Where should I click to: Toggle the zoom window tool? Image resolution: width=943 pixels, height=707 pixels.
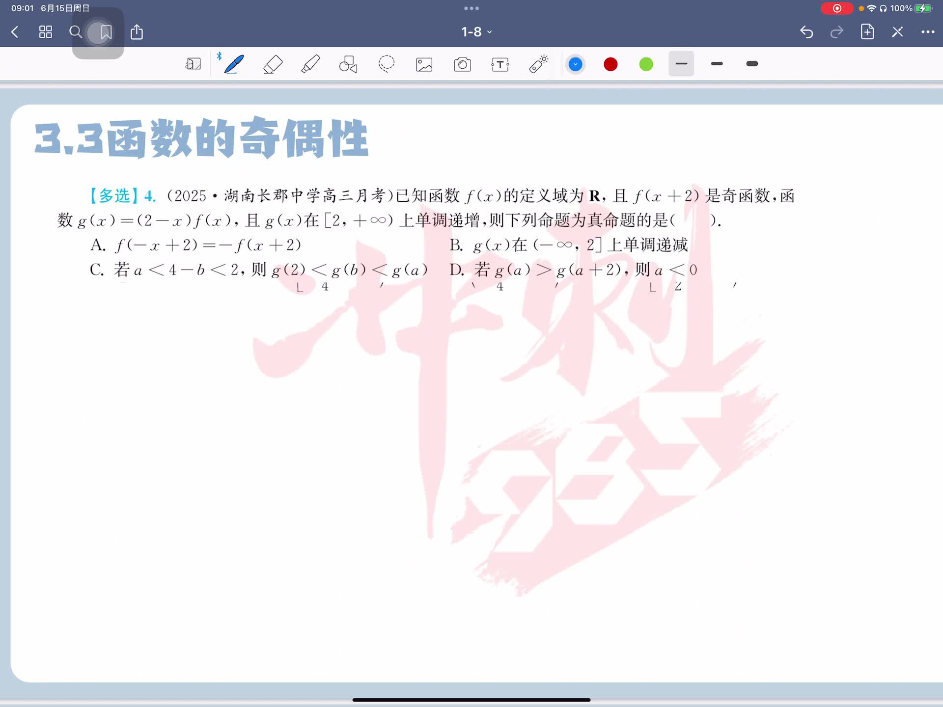pyautogui.click(x=193, y=64)
